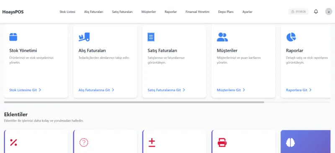Screen dimensions: 335x153
Task: Click the printer add-on icon
Action: [x=222, y=143]
